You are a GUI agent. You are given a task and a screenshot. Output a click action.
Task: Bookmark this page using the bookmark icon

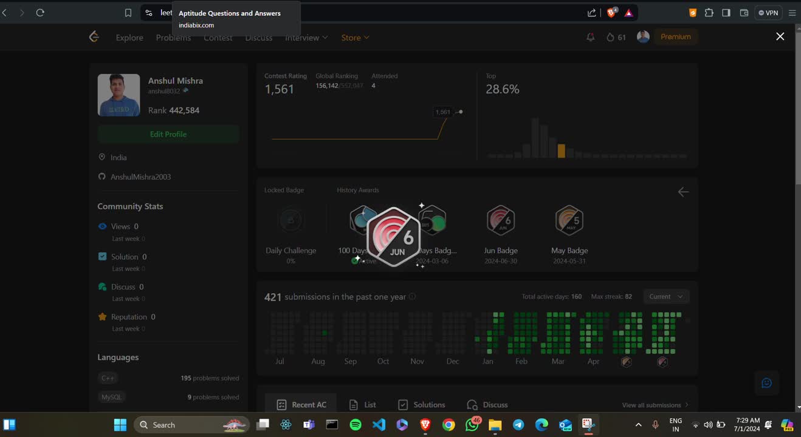(x=128, y=13)
